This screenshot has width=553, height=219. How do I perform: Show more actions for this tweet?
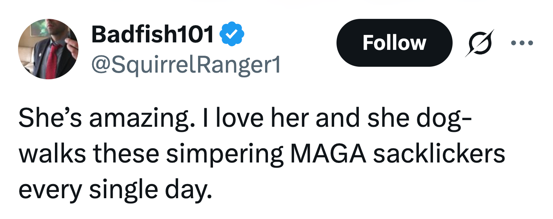[x=522, y=43]
